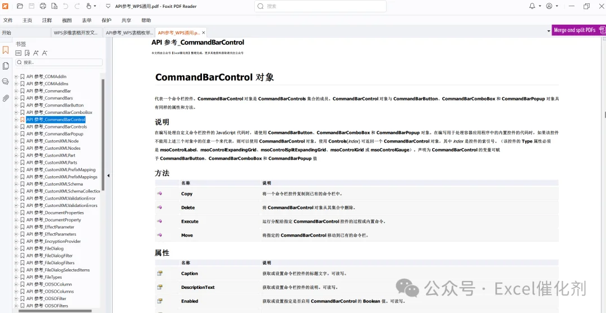This screenshot has height=313, width=606.
Task: Click the user account icon
Action: pos(549,6)
